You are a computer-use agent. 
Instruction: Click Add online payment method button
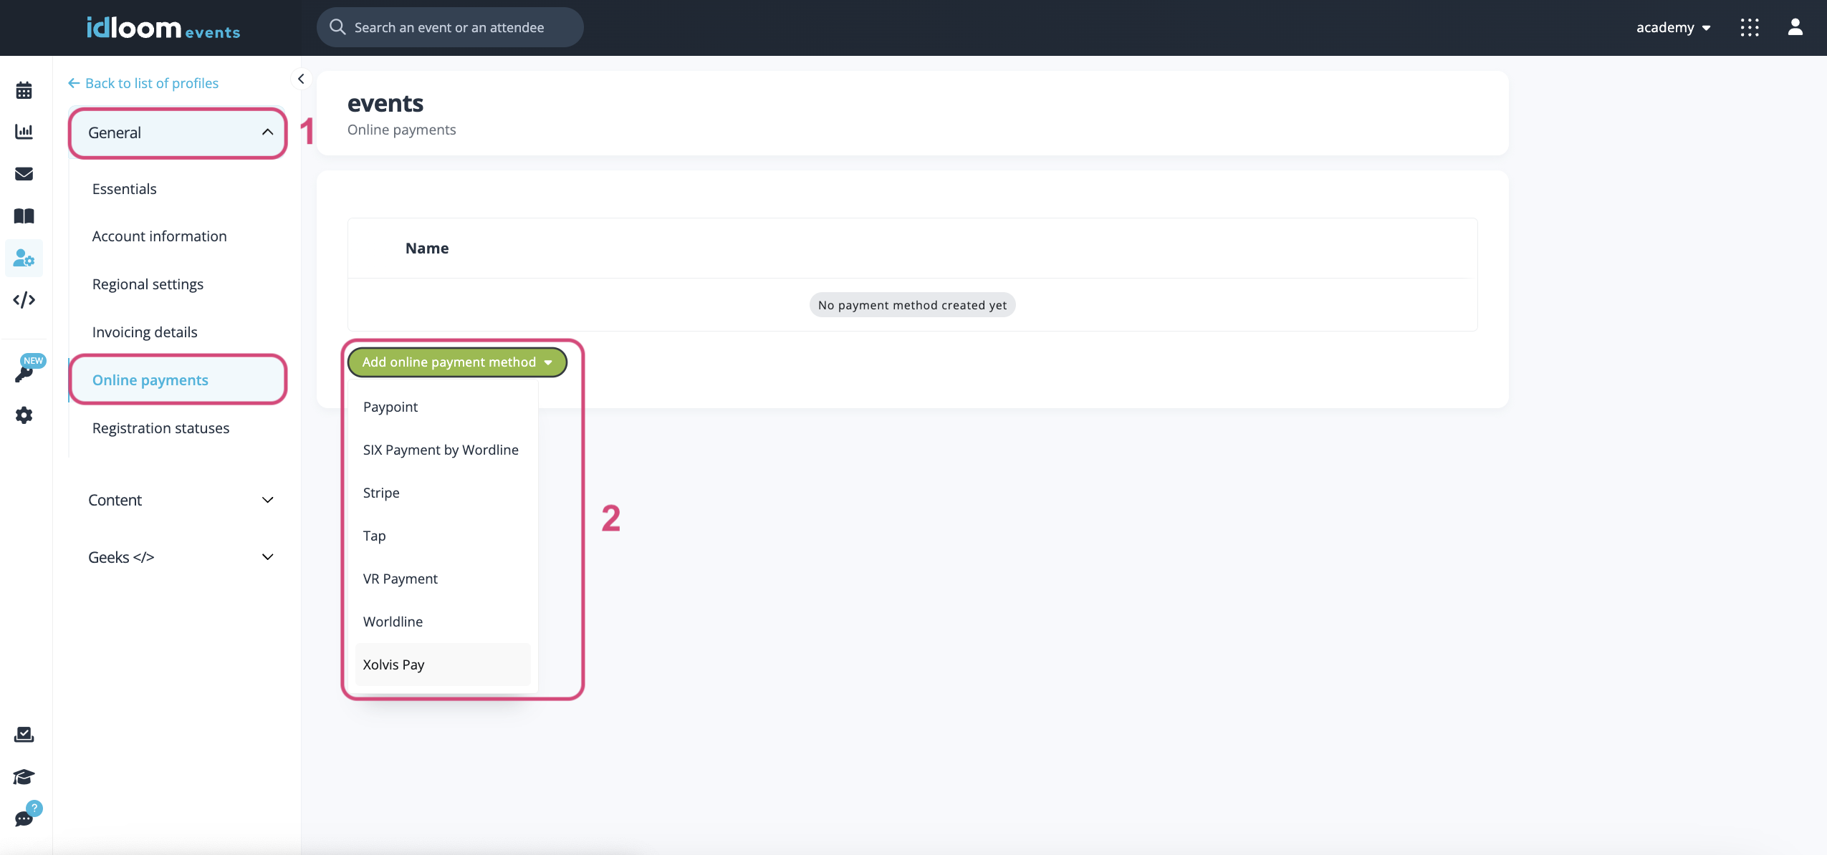click(457, 362)
